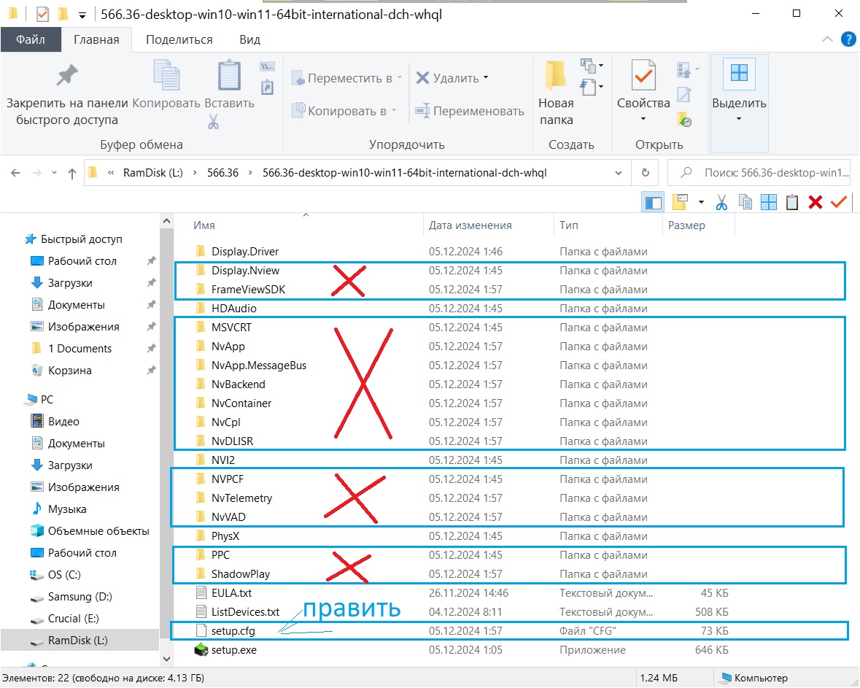The width and height of the screenshot is (860, 688).
Task: Click the blue scissors Cut icon in the toolbar
Action: (x=721, y=202)
